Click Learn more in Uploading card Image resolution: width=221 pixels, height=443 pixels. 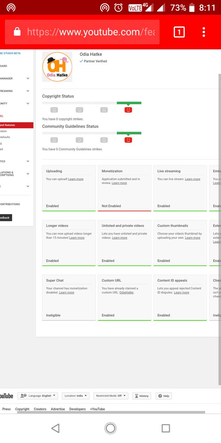(x=76, y=179)
